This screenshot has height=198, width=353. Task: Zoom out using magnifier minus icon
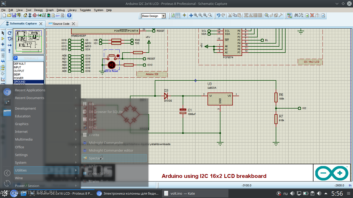[x=201, y=15]
